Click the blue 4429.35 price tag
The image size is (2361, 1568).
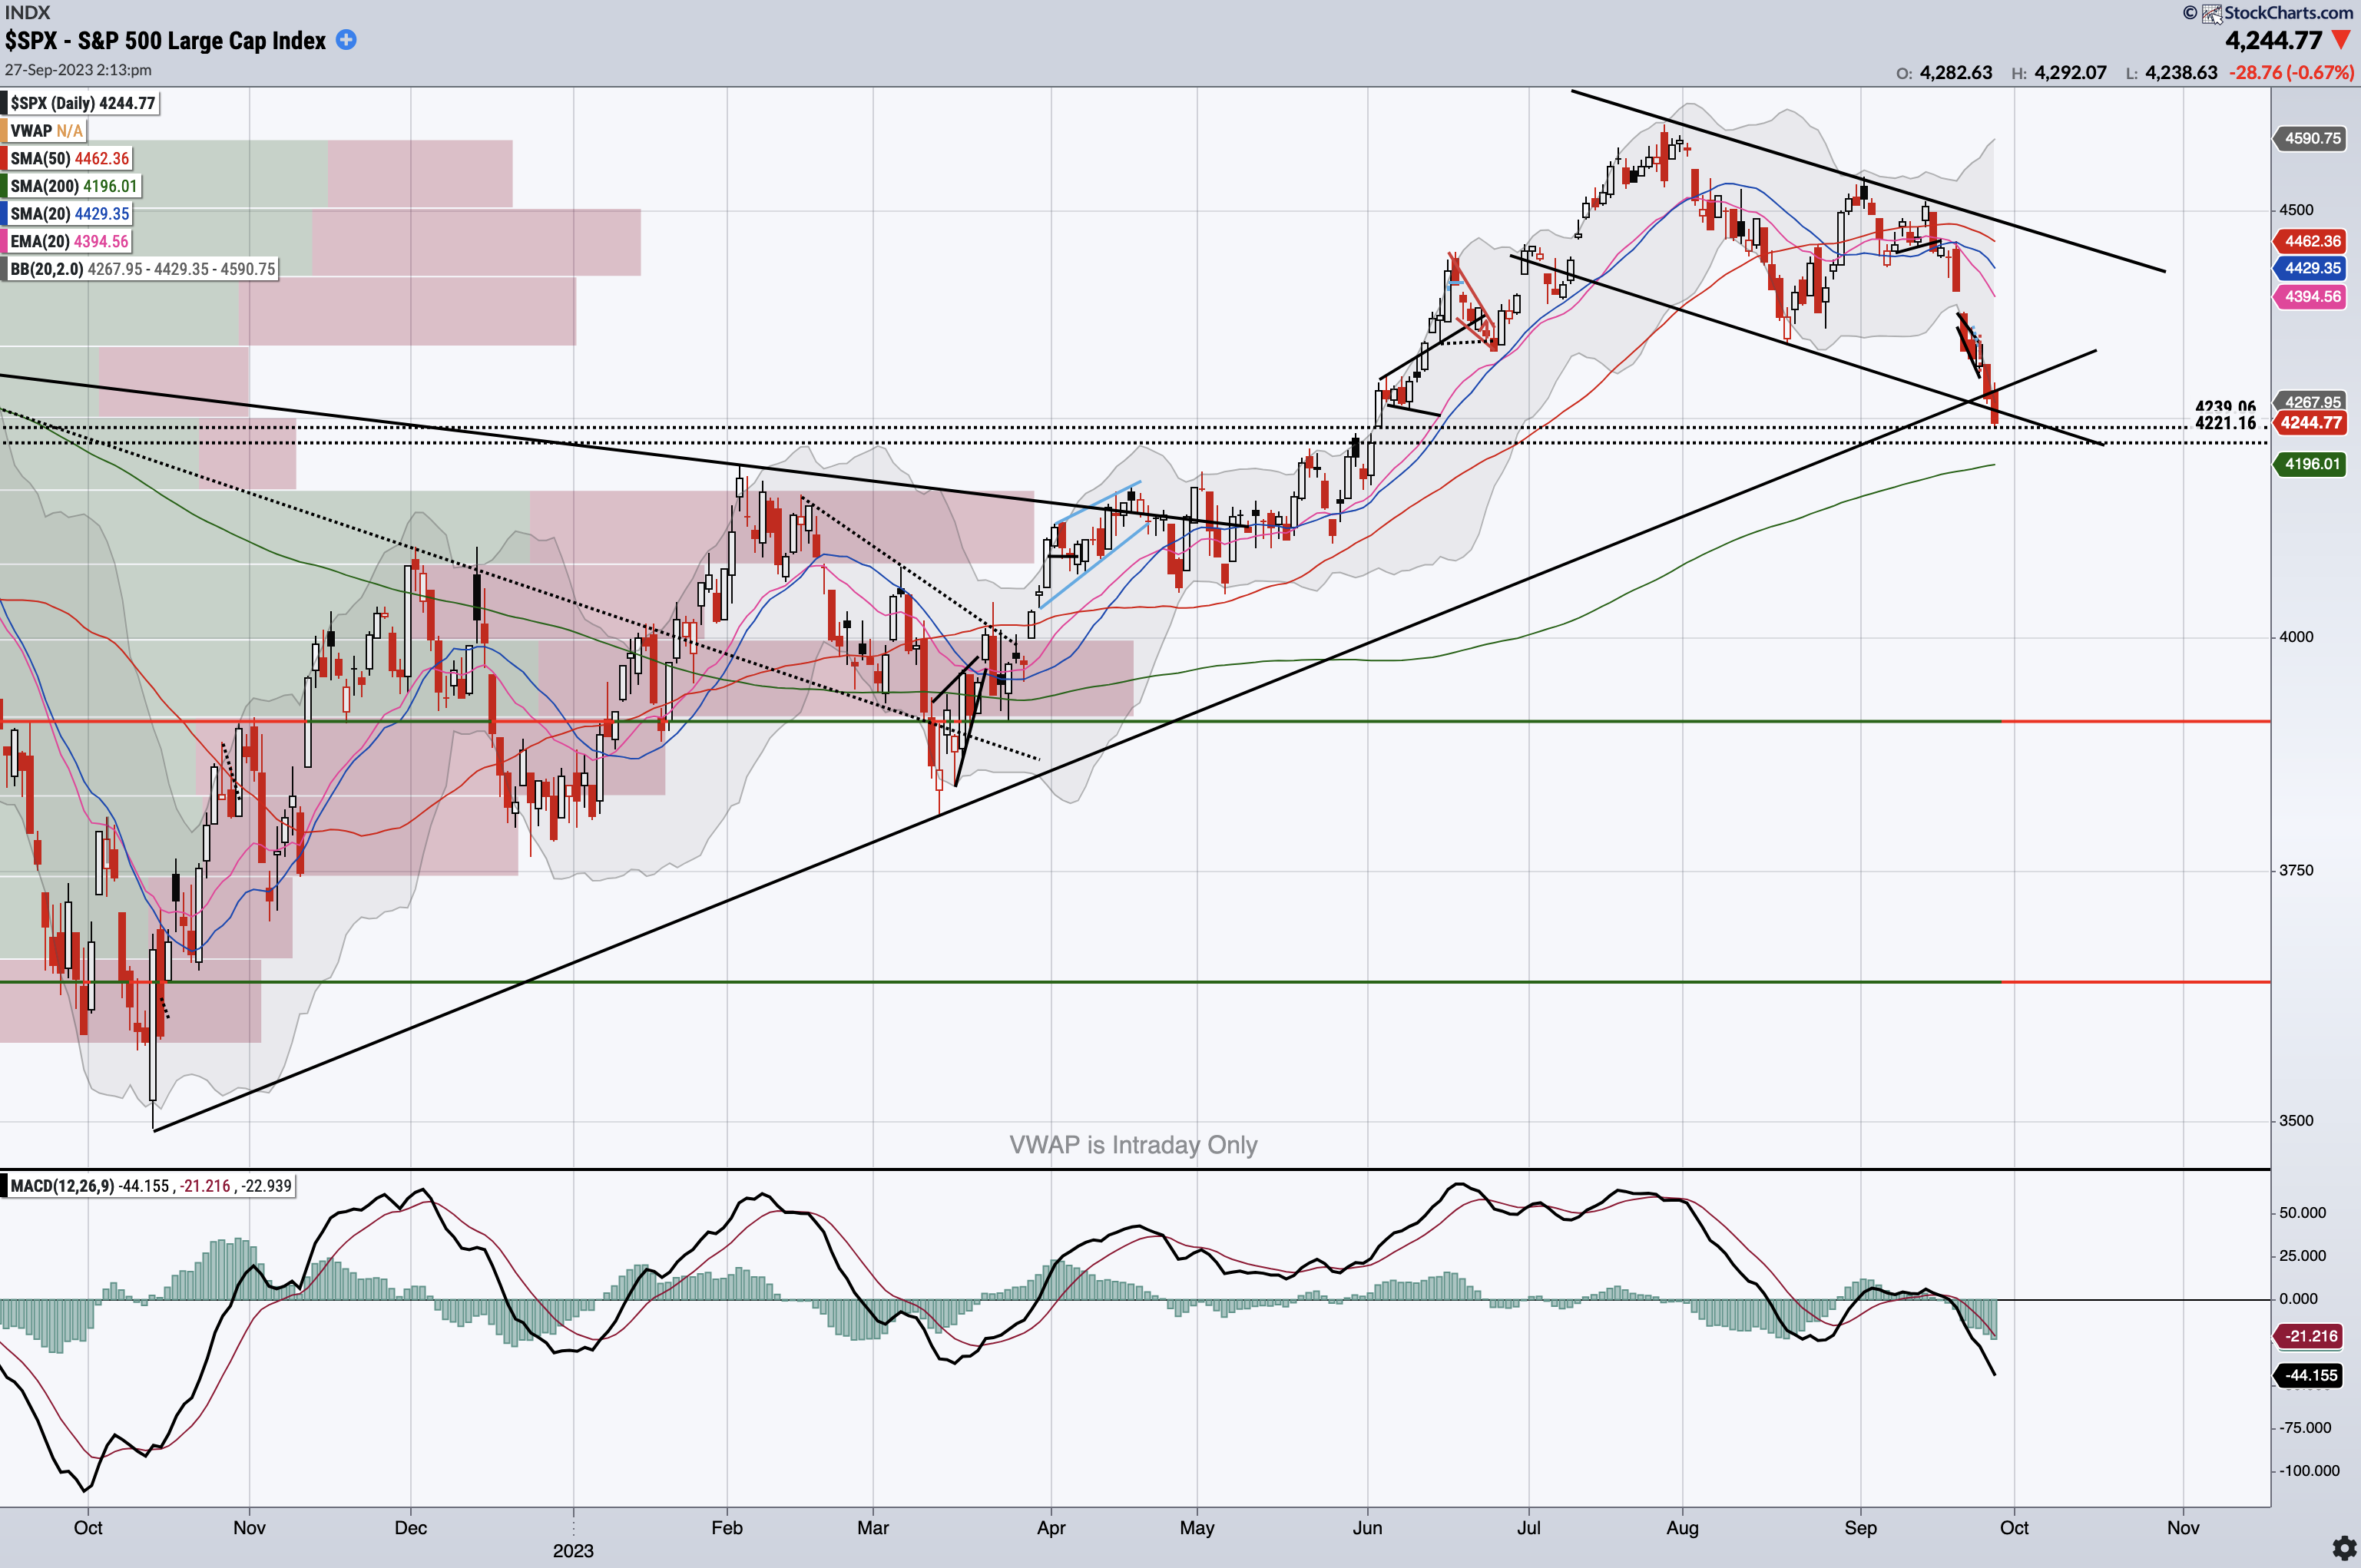tap(2311, 268)
